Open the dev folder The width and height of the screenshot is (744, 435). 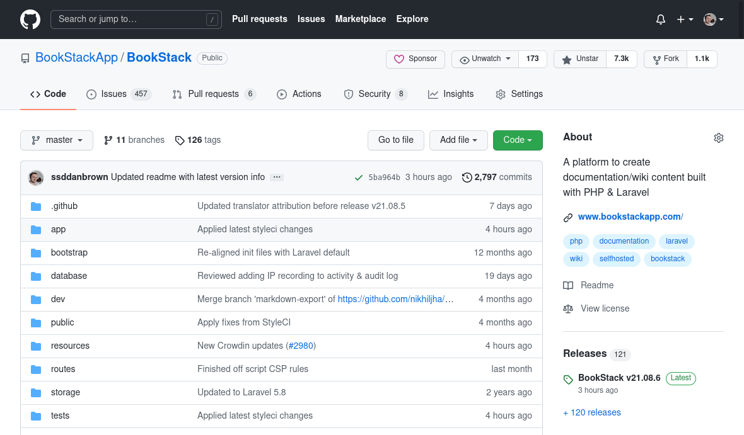[58, 299]
